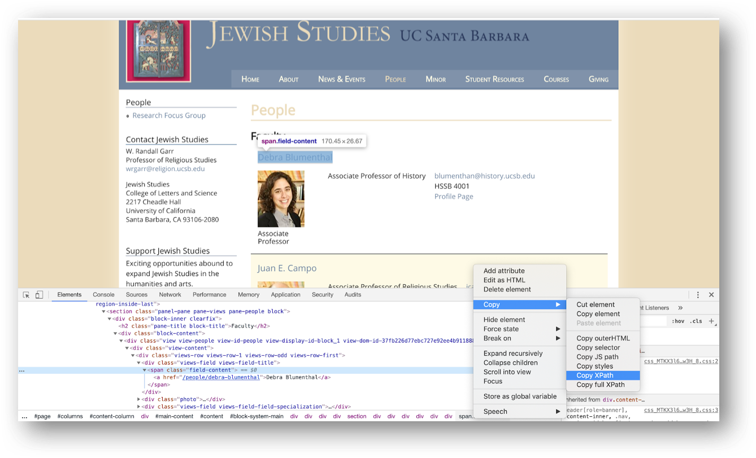This screenshot has width=756, height=458.
Task: Choose Copy XPath from submenu
Action: (x=603, y=375)
